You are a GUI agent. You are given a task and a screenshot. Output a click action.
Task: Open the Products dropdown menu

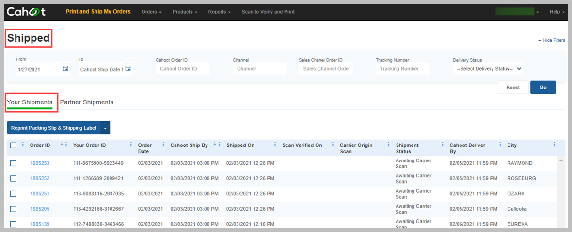click(185, 12)
